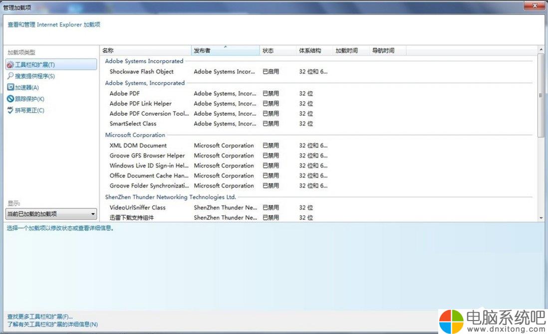
Task: Open 查找更多工具栏和扩展(F) link
Action: 40,317
